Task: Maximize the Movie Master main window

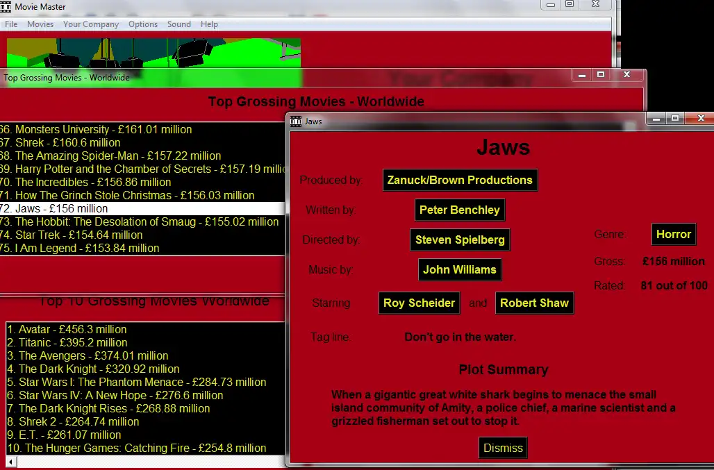Action: 570,5
